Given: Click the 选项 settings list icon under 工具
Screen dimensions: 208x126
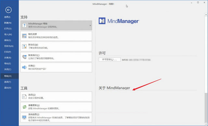Looking at the screenshot, I should pos(24,97).
